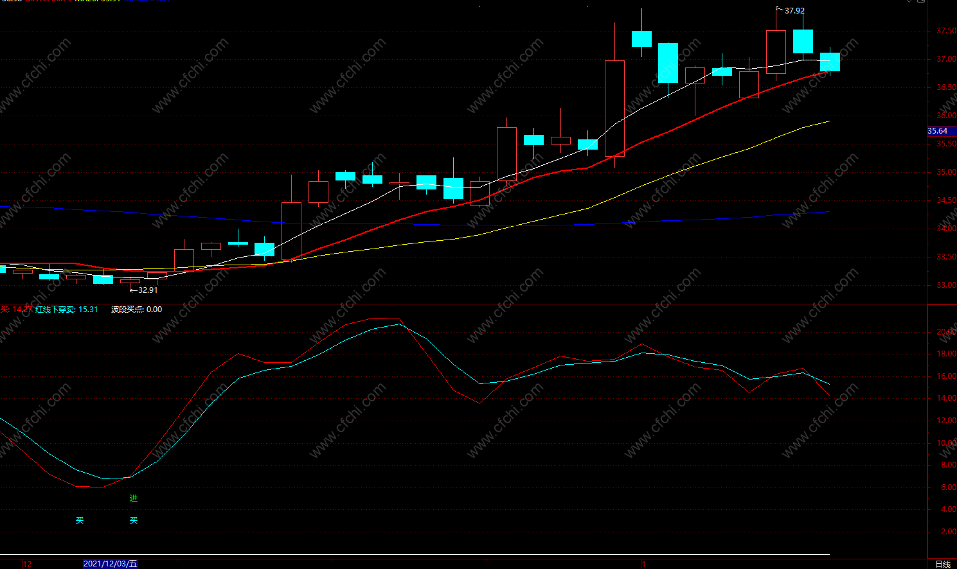Click the 33.00 price axis label
This screenshot has height=569, width=957.
tap(945, 285)
